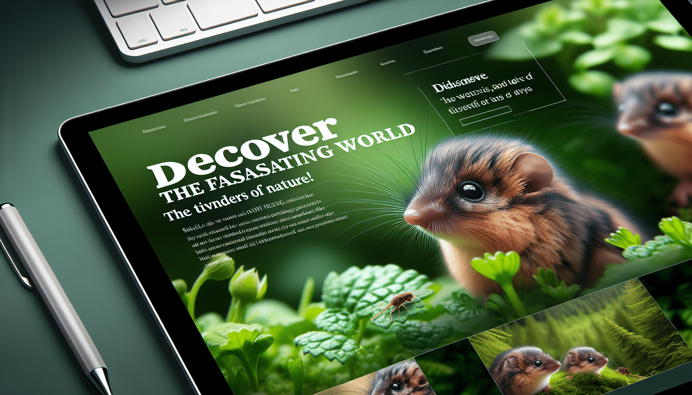Click the empty outlined field in the Didsoneve card
This screenshot has width=692, height=395.
pos(485,116)
